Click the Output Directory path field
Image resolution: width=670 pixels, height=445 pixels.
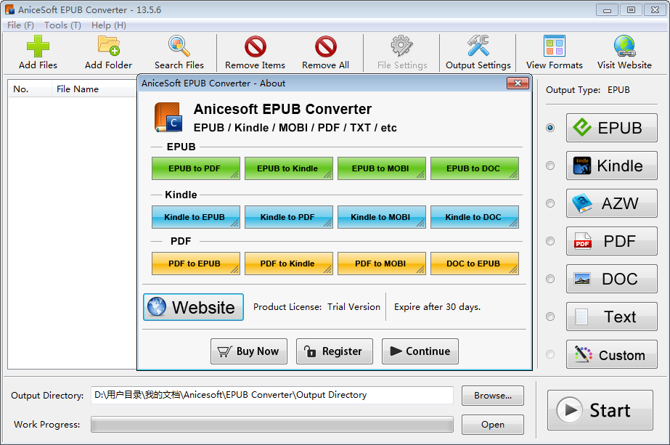point(271,395)
